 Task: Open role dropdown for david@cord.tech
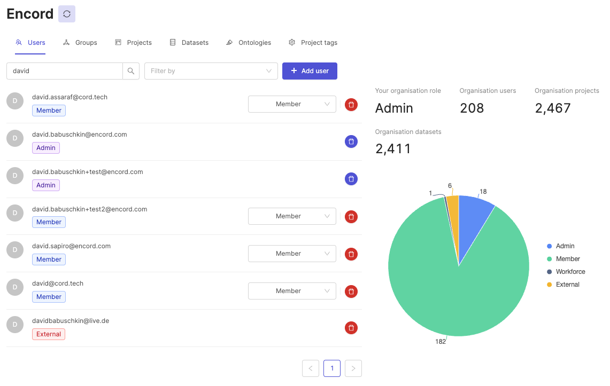click(292, 291)
